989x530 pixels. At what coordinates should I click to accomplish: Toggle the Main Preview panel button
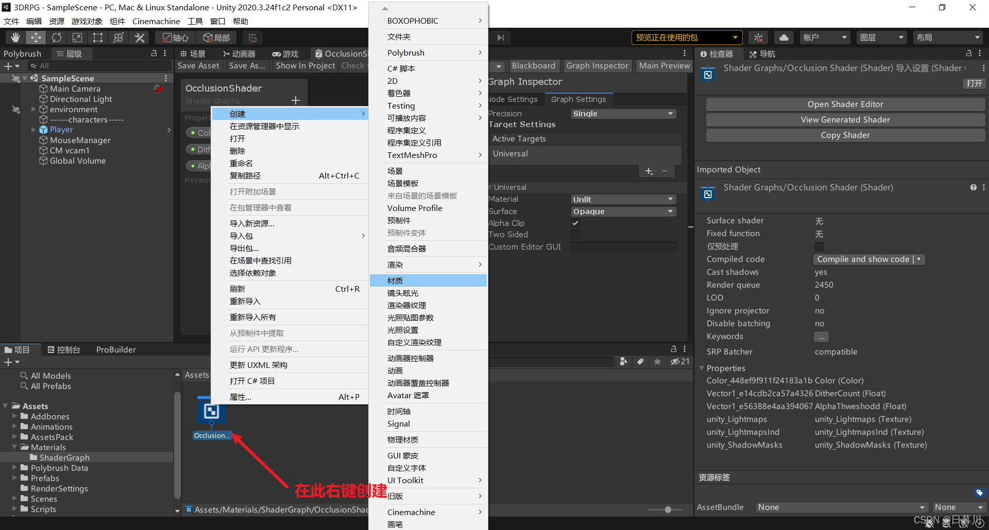click(x=664, y=65)
